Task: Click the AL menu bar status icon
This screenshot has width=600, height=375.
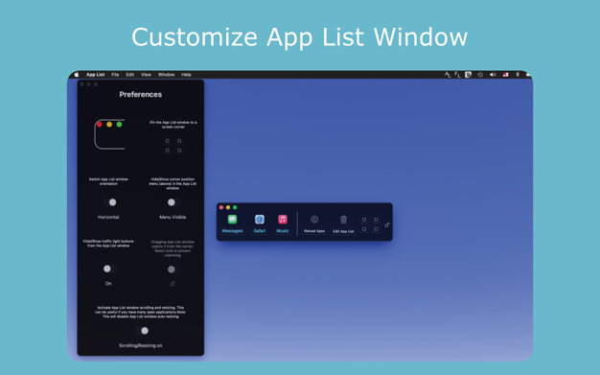Action: 448,75
